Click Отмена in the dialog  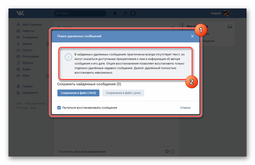point(185,108)
